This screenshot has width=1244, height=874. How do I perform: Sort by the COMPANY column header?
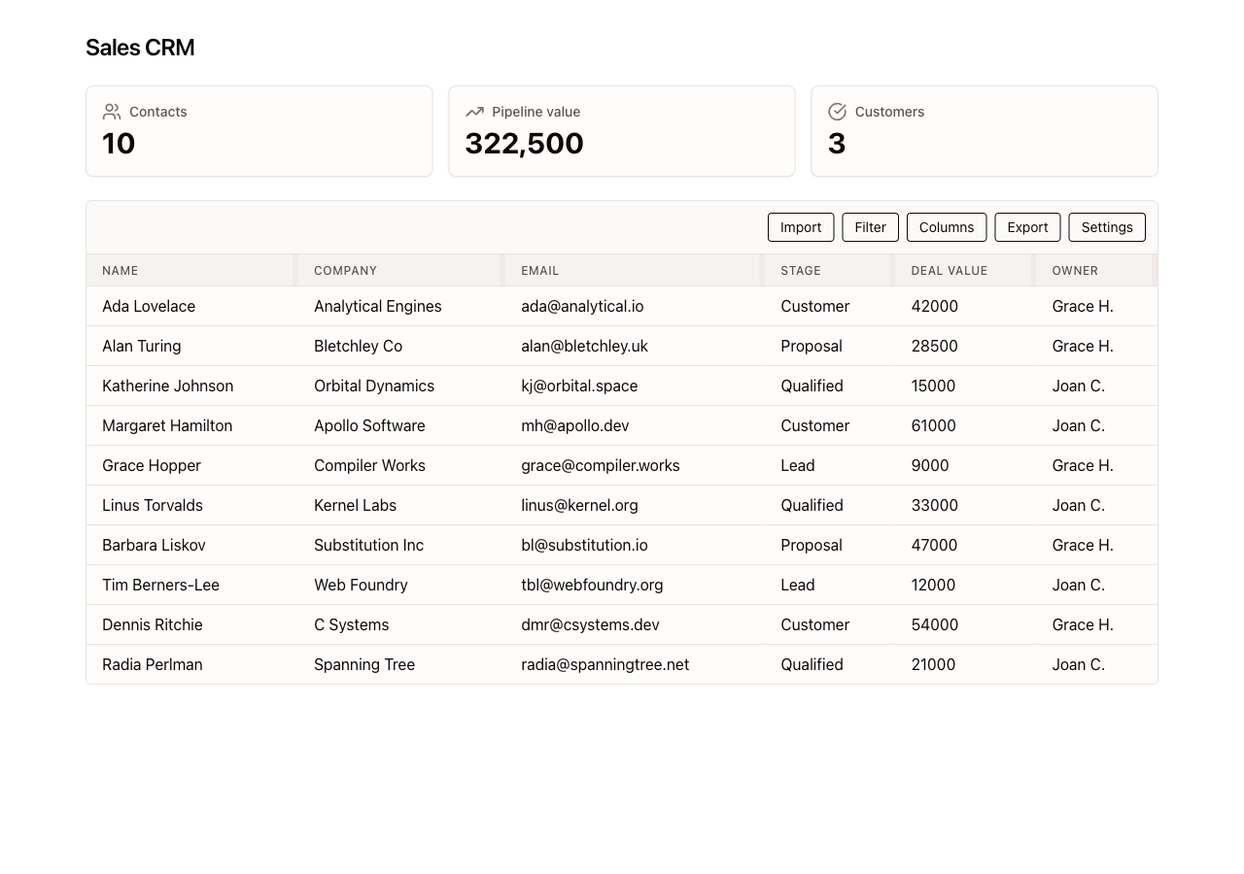400,271
